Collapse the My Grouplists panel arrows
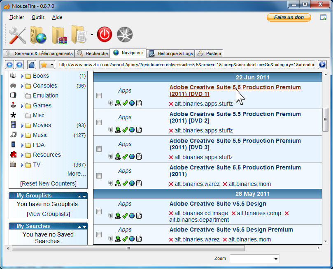Viewport: 333px width, 269px height. coord(82,196)
